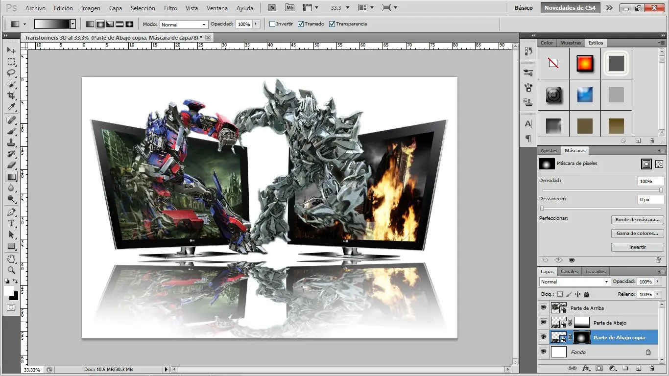Delete the selected layer with trash icon
669x376 pixels.
coord(652,368)
